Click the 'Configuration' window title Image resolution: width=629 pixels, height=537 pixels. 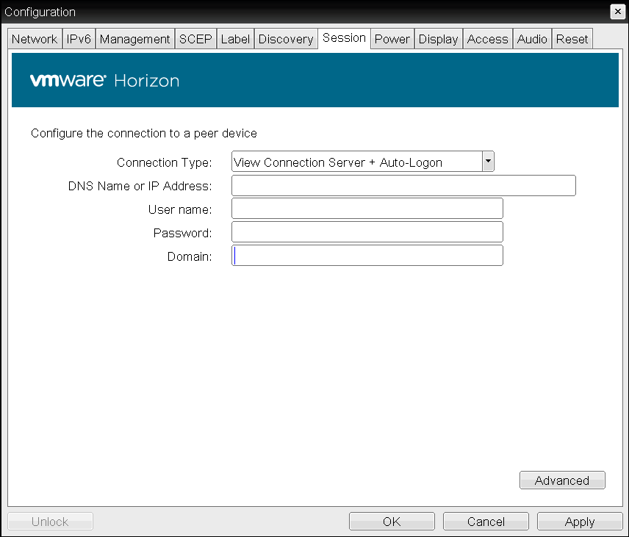[x=40, y=12]
